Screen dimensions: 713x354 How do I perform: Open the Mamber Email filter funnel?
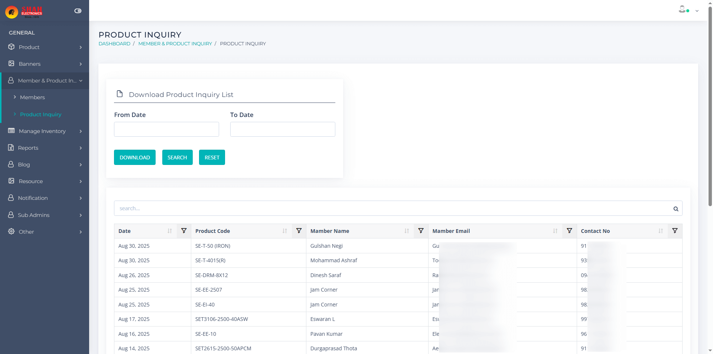tap(569, 231)
